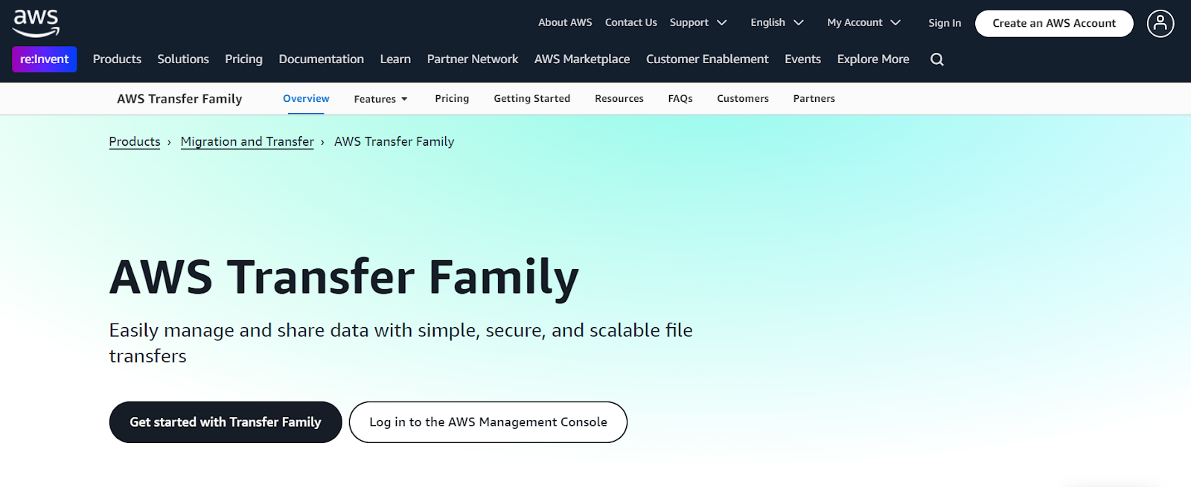Follow Migration and Transfer breadcrumb link
Image resolution: width=1191 pixels, height=487 pixels.
click(x=247, y=141)
